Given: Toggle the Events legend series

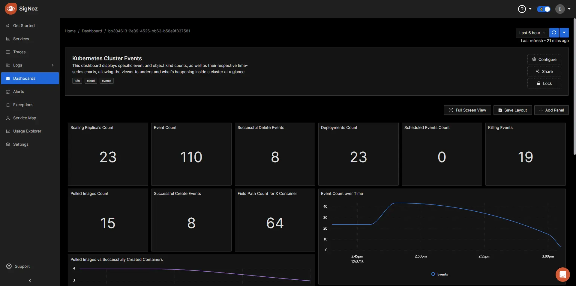Looking at the screenshot, I should point(439,274).
